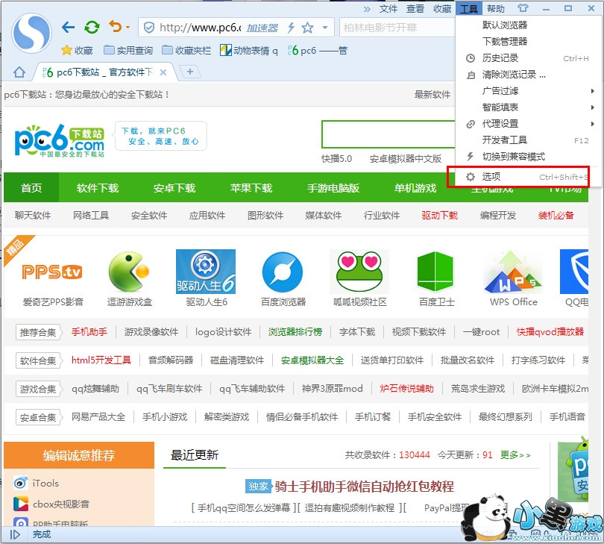Open the undo button dropdown arrow
The width and height of the screenshot is (604, 544).
[x=128, y=27]
